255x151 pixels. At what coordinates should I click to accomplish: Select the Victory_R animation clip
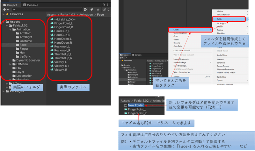tap(59, 70)
